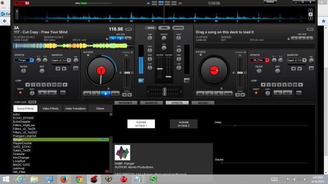Screen dimensions: 328x184
Task: Open the Video Effects tab
Action: coord(50,108)
